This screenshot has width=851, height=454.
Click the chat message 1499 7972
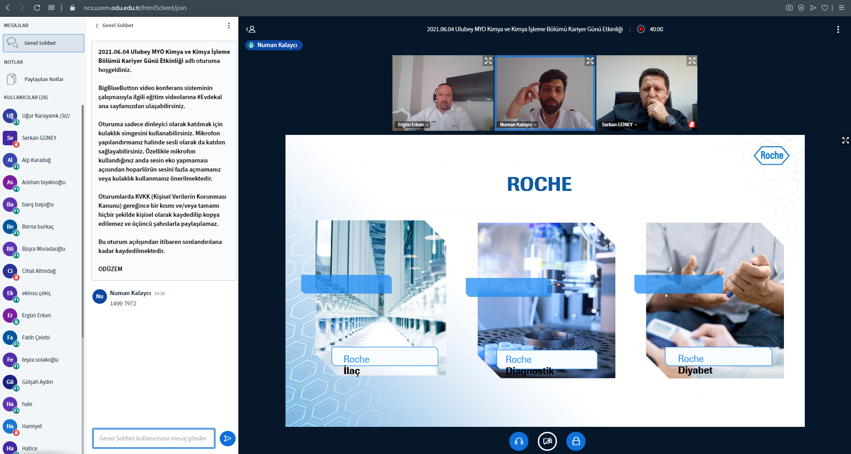pyautogui.click(x=123, y=304)
